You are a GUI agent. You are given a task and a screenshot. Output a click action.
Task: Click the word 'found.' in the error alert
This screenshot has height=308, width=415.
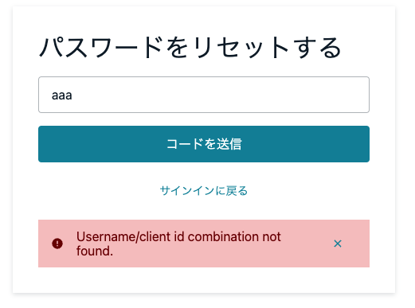[95, 251]
